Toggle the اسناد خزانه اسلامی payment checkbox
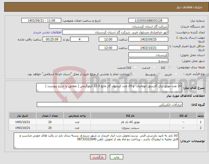 coord(133,74)
